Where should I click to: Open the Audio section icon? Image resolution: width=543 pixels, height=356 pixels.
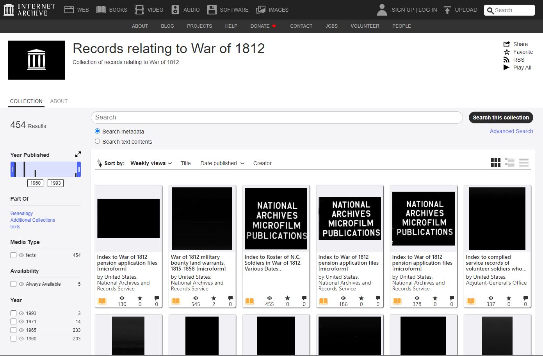click(175, 10)
